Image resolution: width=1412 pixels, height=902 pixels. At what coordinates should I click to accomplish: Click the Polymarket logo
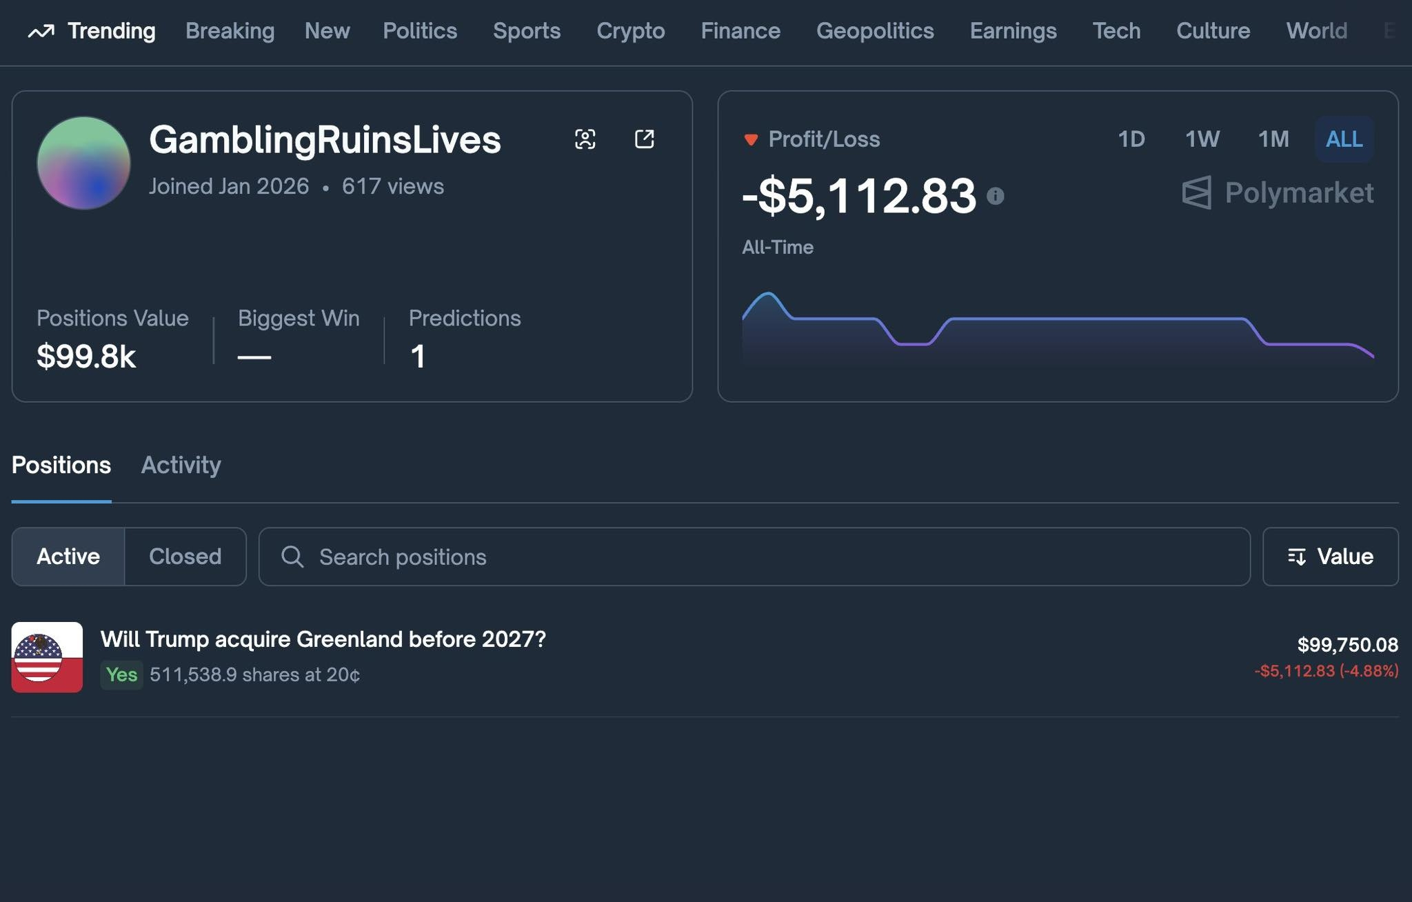[1278, 192]
